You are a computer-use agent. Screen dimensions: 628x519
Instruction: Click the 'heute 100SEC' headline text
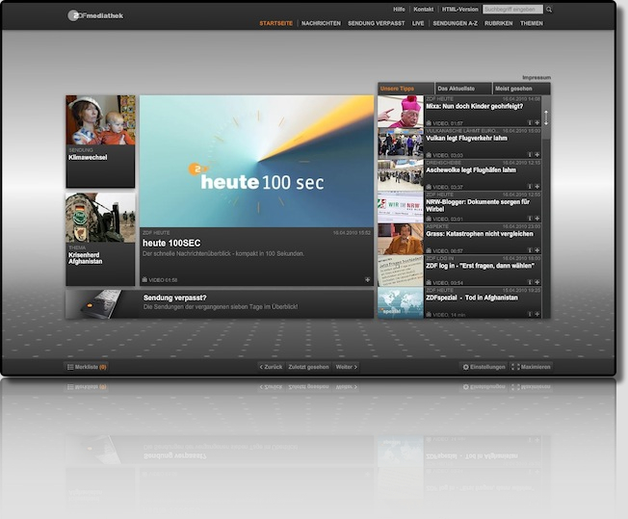pos(171,243)
